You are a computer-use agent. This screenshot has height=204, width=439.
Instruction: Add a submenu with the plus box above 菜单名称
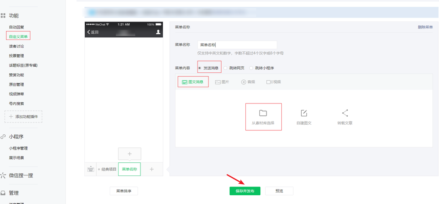coord(130,154)
